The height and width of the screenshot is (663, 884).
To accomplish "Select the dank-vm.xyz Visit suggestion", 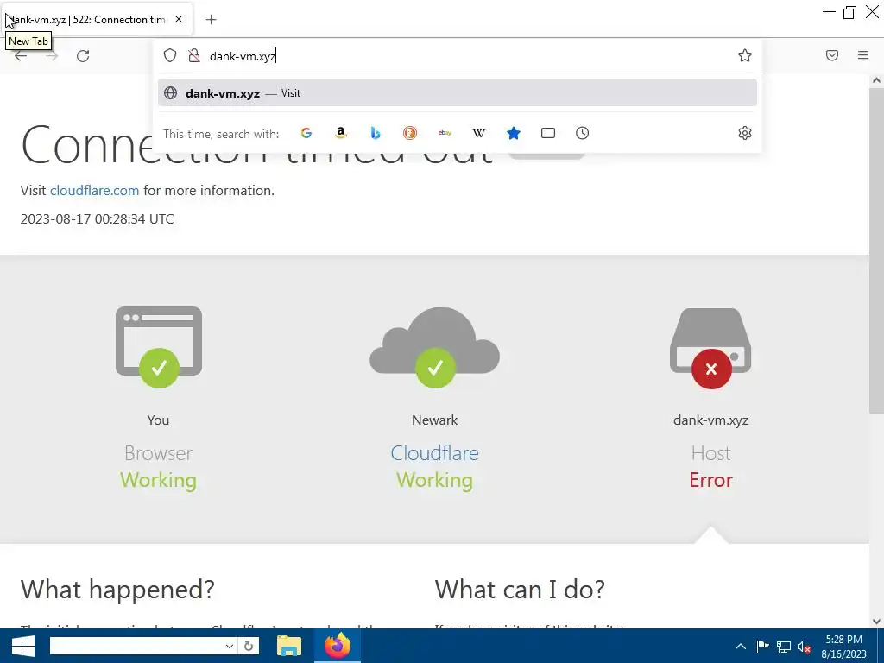I will click(x=458, y=93).
